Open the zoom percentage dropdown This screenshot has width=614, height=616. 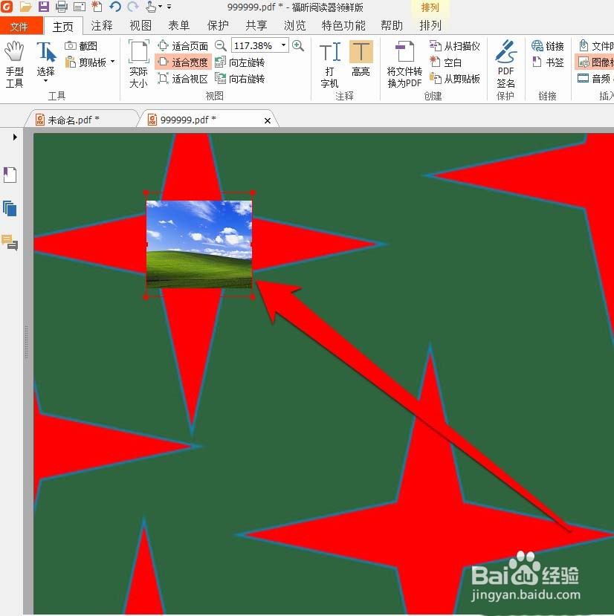tap(283, 45)
